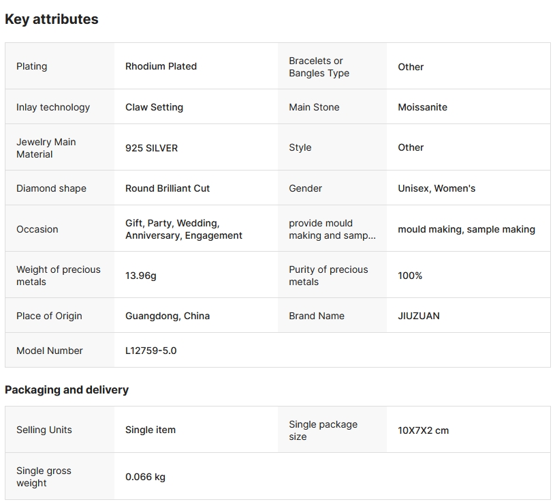Click the 13.96g weight value

click(x=140, y=276)
